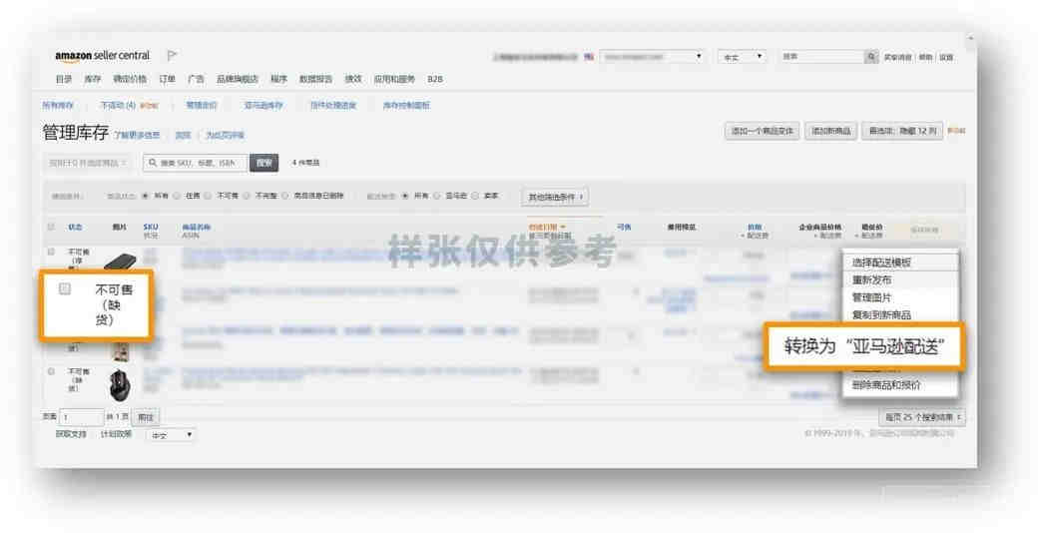Click the magnifier button in top search
Image resolution: width=1042 pixels, height=533 pixels.
tap(871, 57)
